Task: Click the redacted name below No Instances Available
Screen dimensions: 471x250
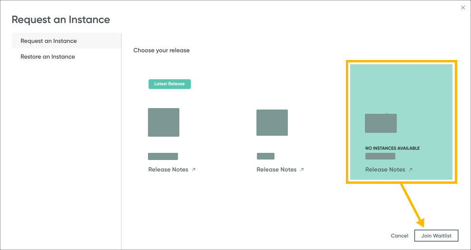Action: coord(380,156)
